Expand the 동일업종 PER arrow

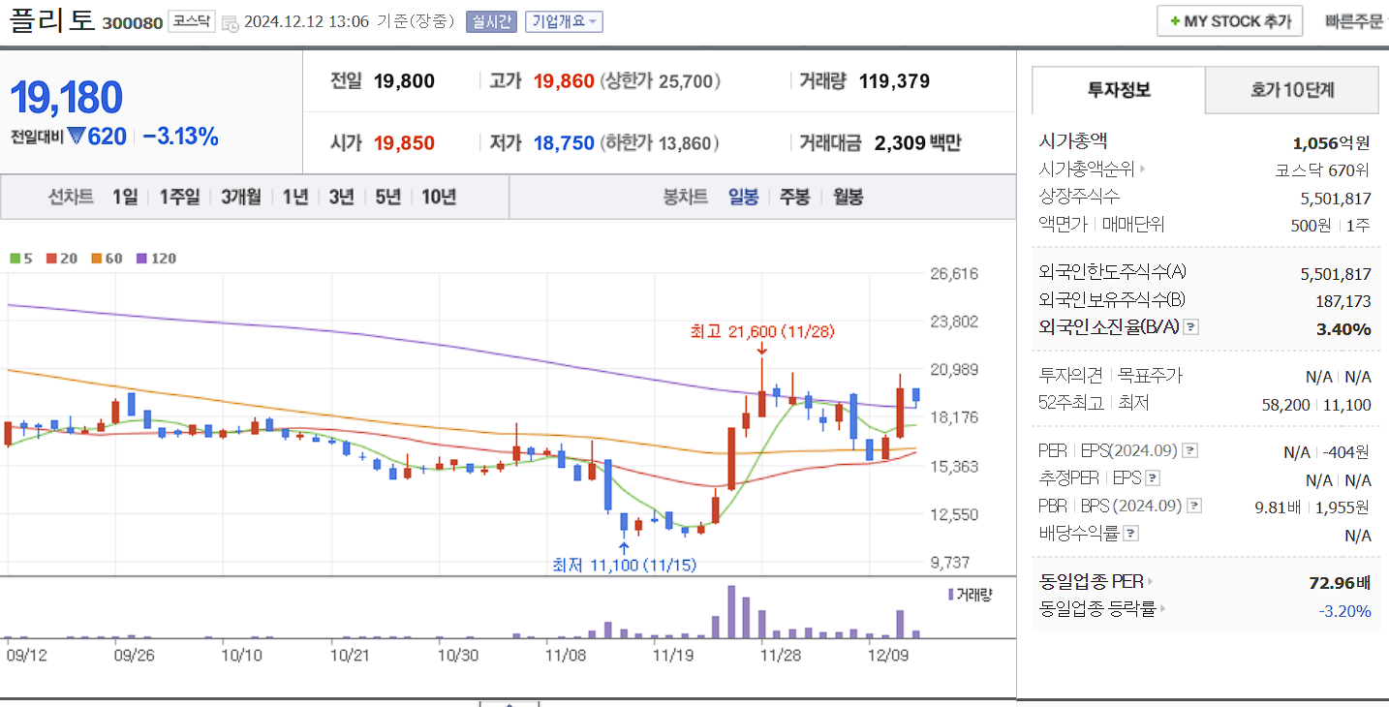pos(1153,581)
